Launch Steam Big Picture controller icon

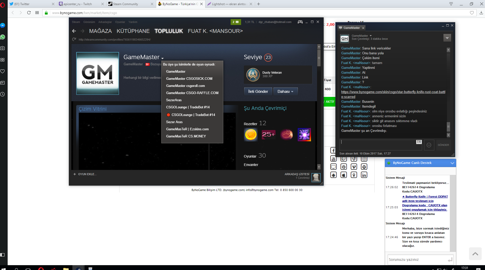pyautogui.click(x=300, y=22)
